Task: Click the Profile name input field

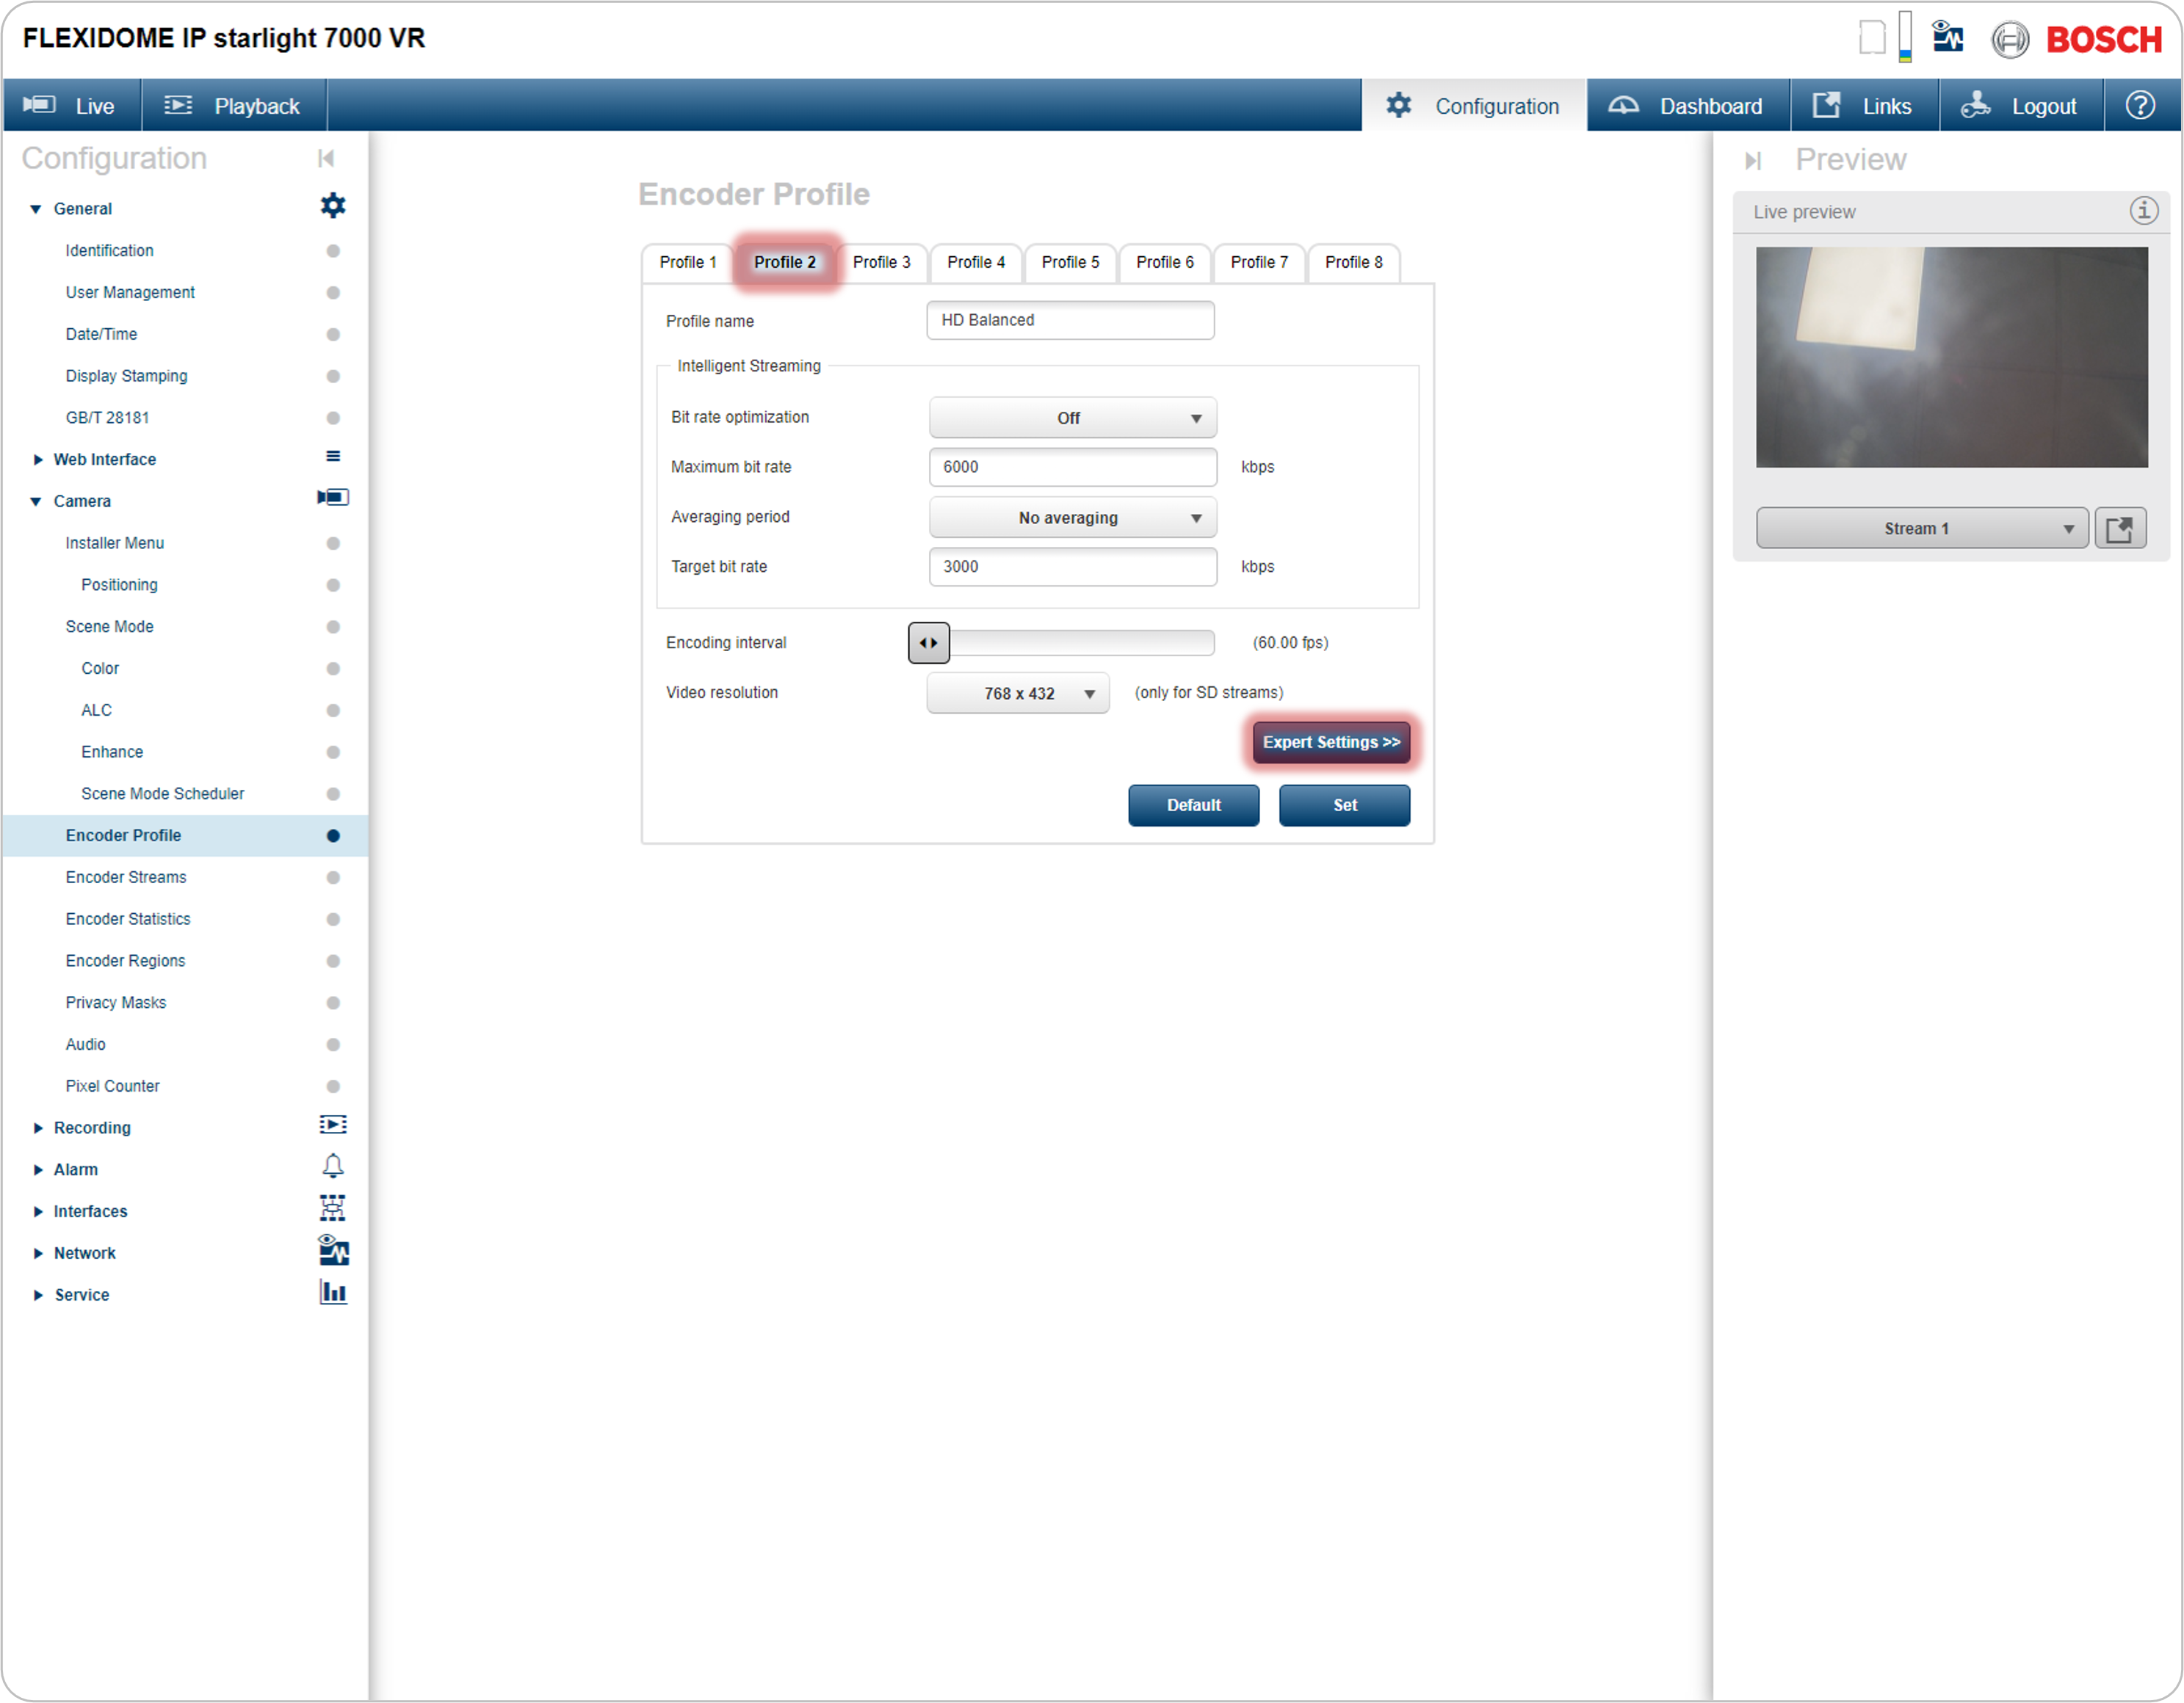Action: coord(1071,321)
